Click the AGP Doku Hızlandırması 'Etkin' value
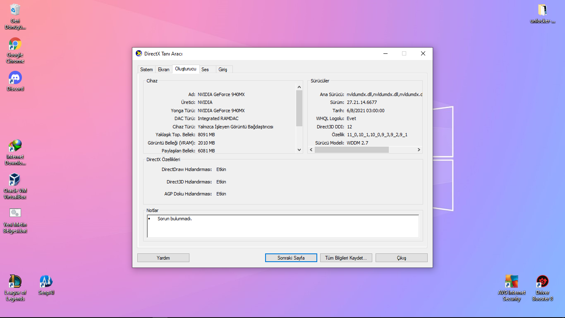Screen dimensions: 565x318 pyautogui.click(x=221, y=194)
